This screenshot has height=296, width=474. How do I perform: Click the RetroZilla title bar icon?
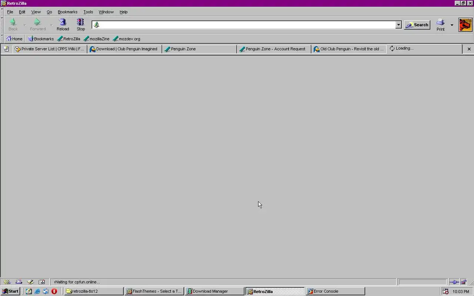coord(4,3)
